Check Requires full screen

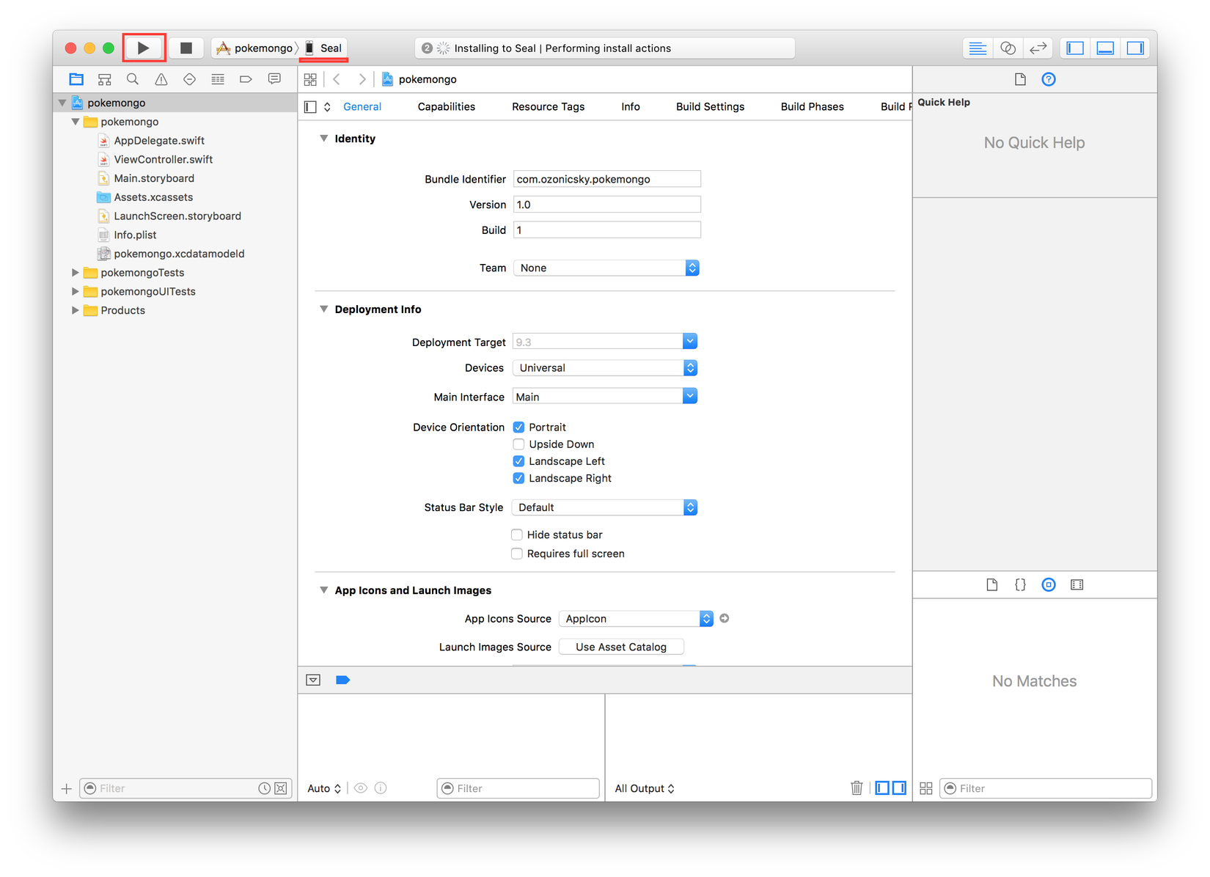[x=517, y=554]
